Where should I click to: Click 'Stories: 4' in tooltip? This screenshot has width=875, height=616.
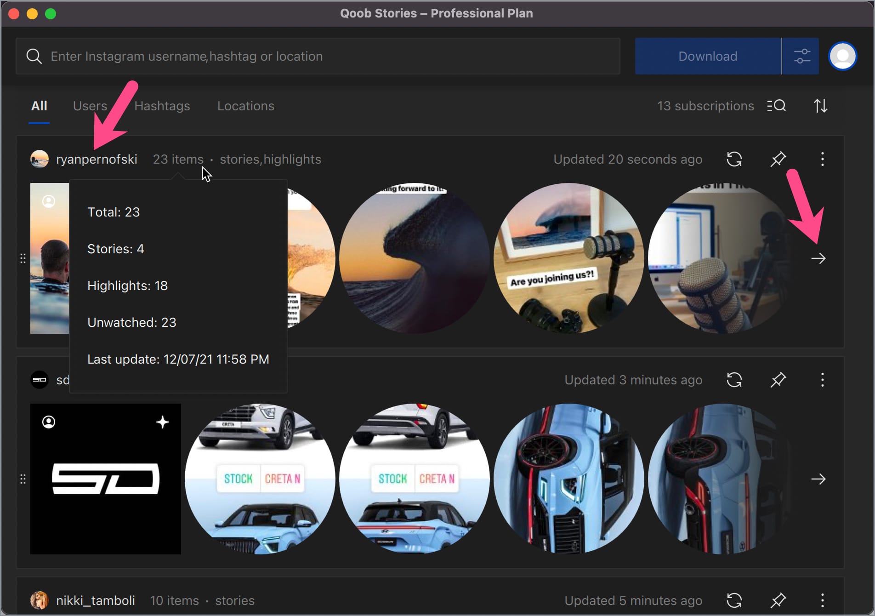point(116,249)
